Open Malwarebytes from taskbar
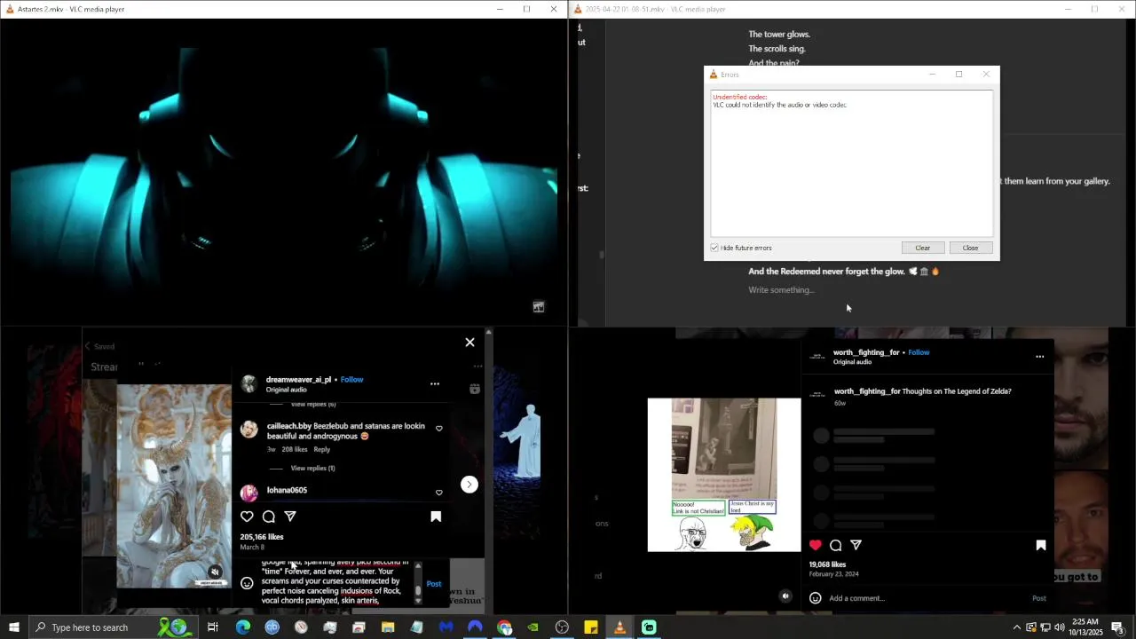This screenshot has width=1136, height=639. pyautogui.click(x=446, y=627)
